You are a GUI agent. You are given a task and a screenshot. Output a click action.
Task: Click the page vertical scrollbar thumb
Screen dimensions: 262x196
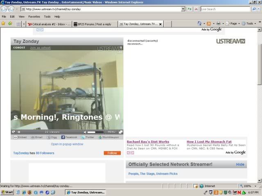pos(259,64)
